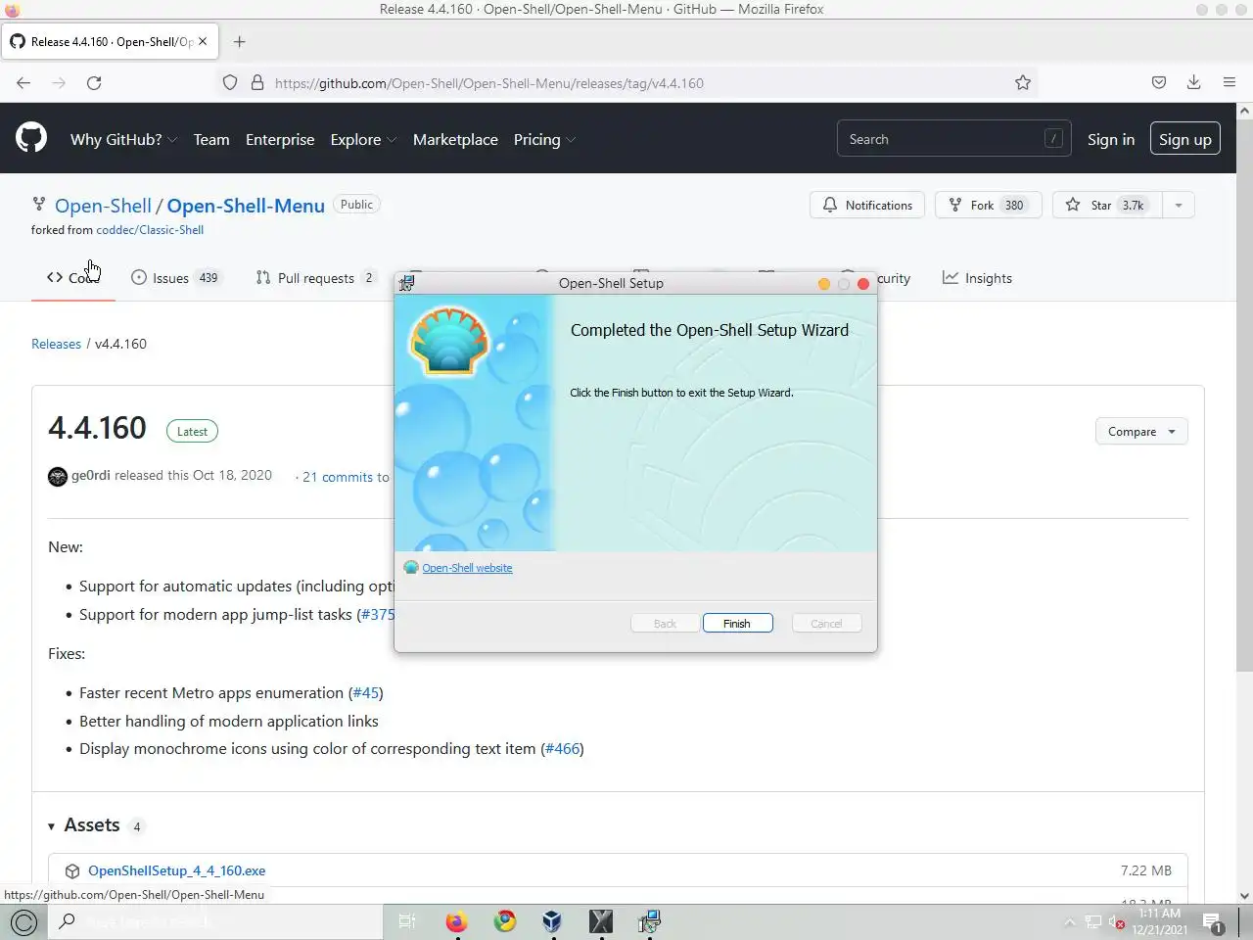Screen dimensions: 1253x940
Task: Click the installer taskbar icon
Action: click(x=650, y=921)
